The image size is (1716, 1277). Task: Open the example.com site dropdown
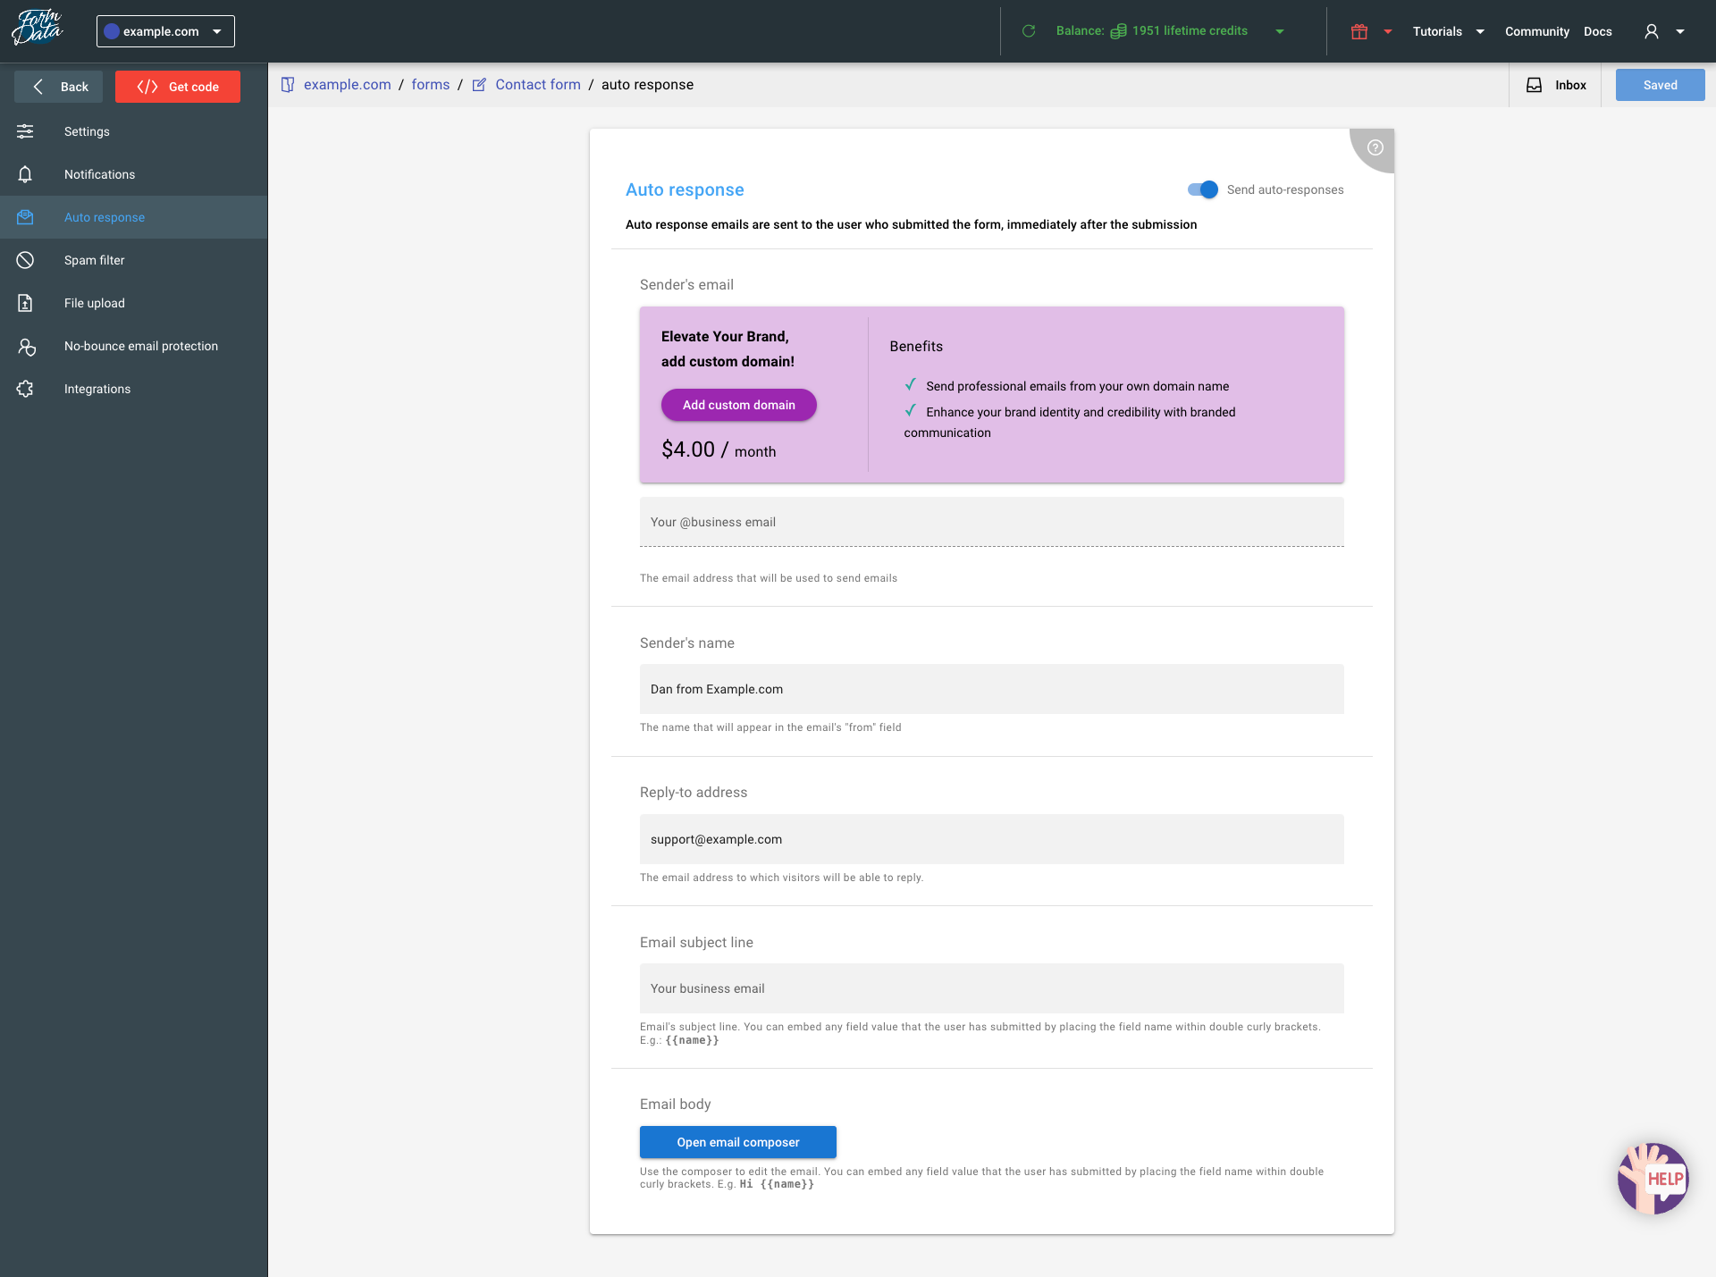pyautogui.click(x=165, y=31)
